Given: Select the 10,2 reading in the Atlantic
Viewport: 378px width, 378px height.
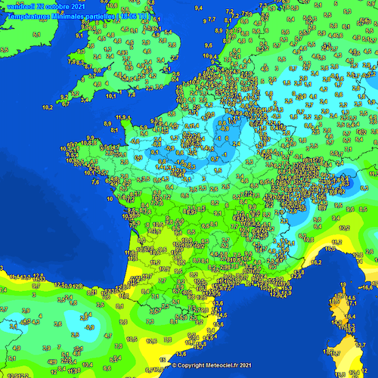Looking at the screenshot, I should click(48, 107).
